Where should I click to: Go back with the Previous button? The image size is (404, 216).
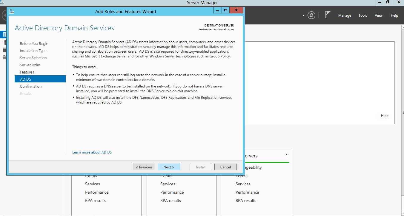tap(144, 167)
